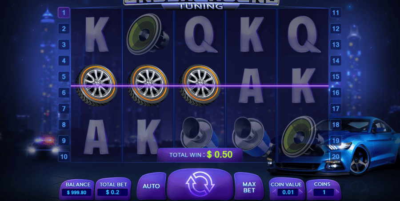Decrease the coin value with left arrow

click(x=275, y=192)
